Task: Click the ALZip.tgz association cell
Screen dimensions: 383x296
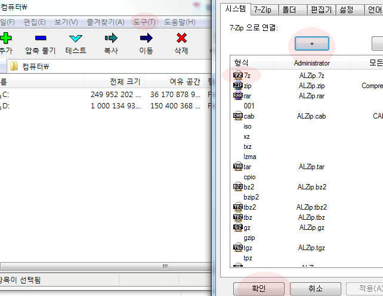Action: [x=311, y=248]
